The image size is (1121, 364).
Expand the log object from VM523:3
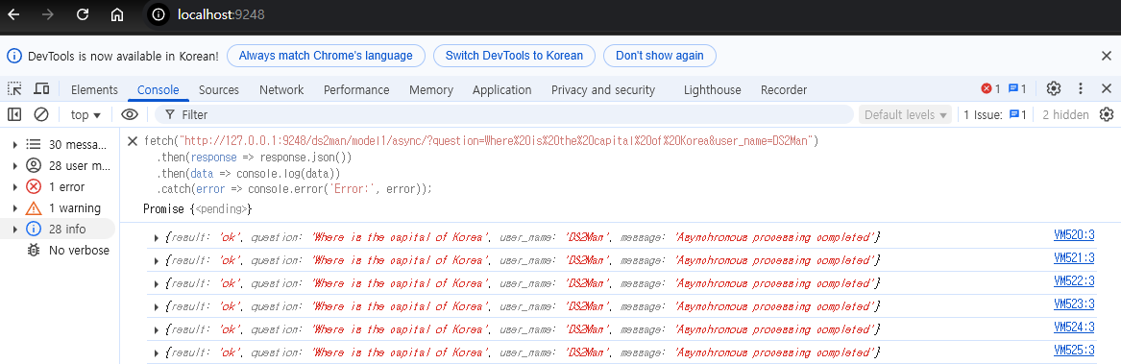(157, 306)
